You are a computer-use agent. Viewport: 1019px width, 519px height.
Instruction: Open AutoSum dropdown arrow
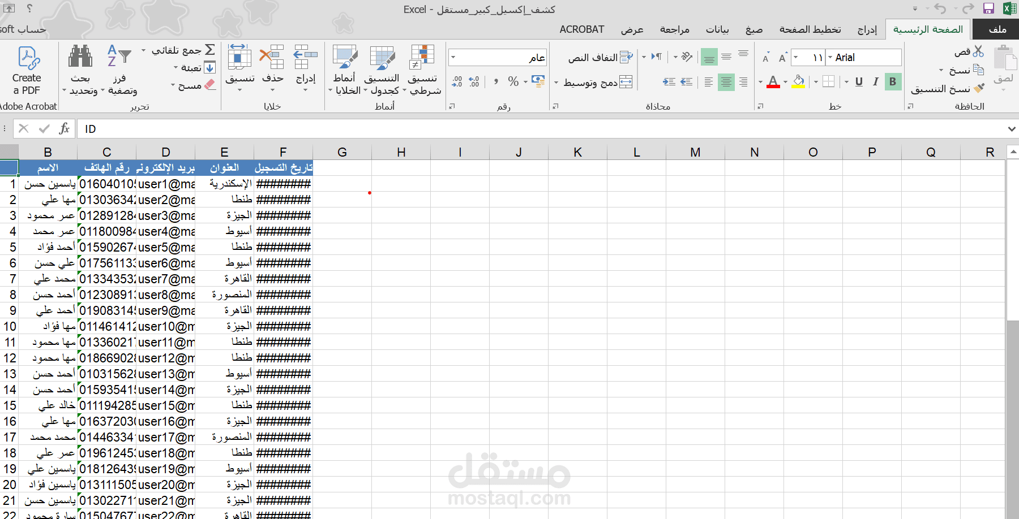[x=143, y=50]
